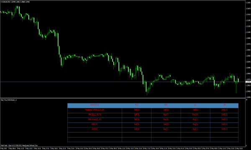Viewport: 251px width, 150px height.
Task: Select the INDICATOR column header
Action: (x=95, y=105)
